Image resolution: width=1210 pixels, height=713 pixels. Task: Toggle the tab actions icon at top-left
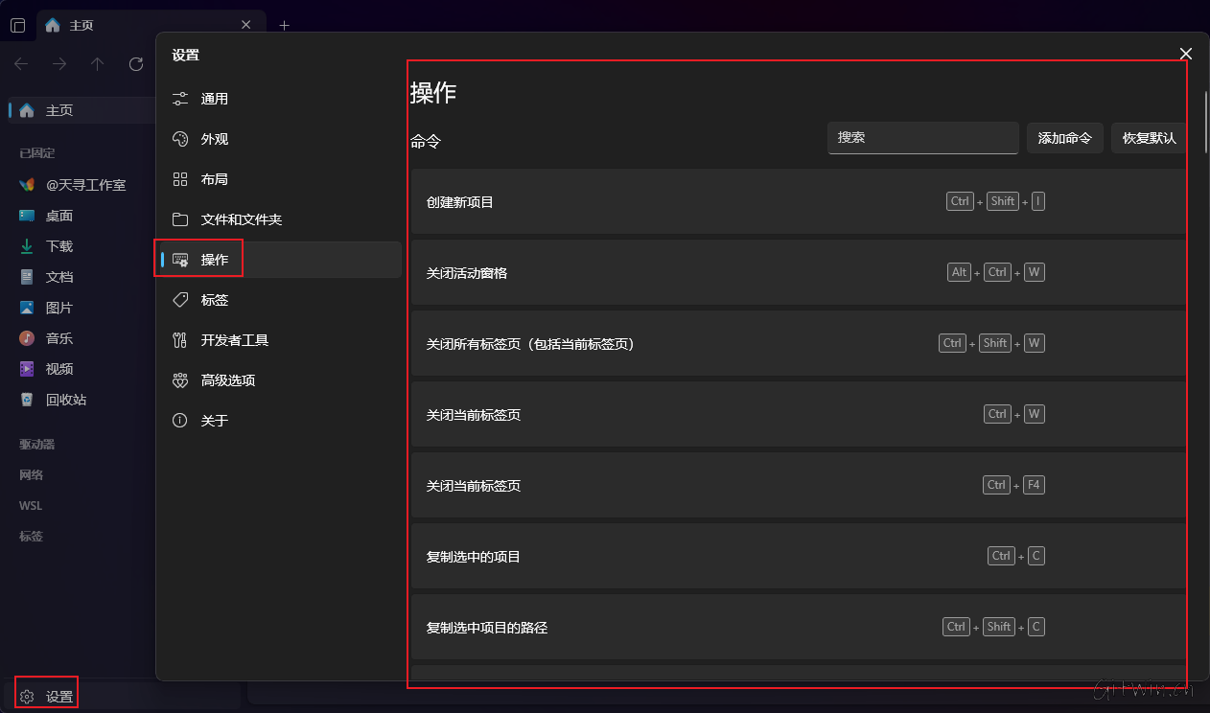[17, 26]
